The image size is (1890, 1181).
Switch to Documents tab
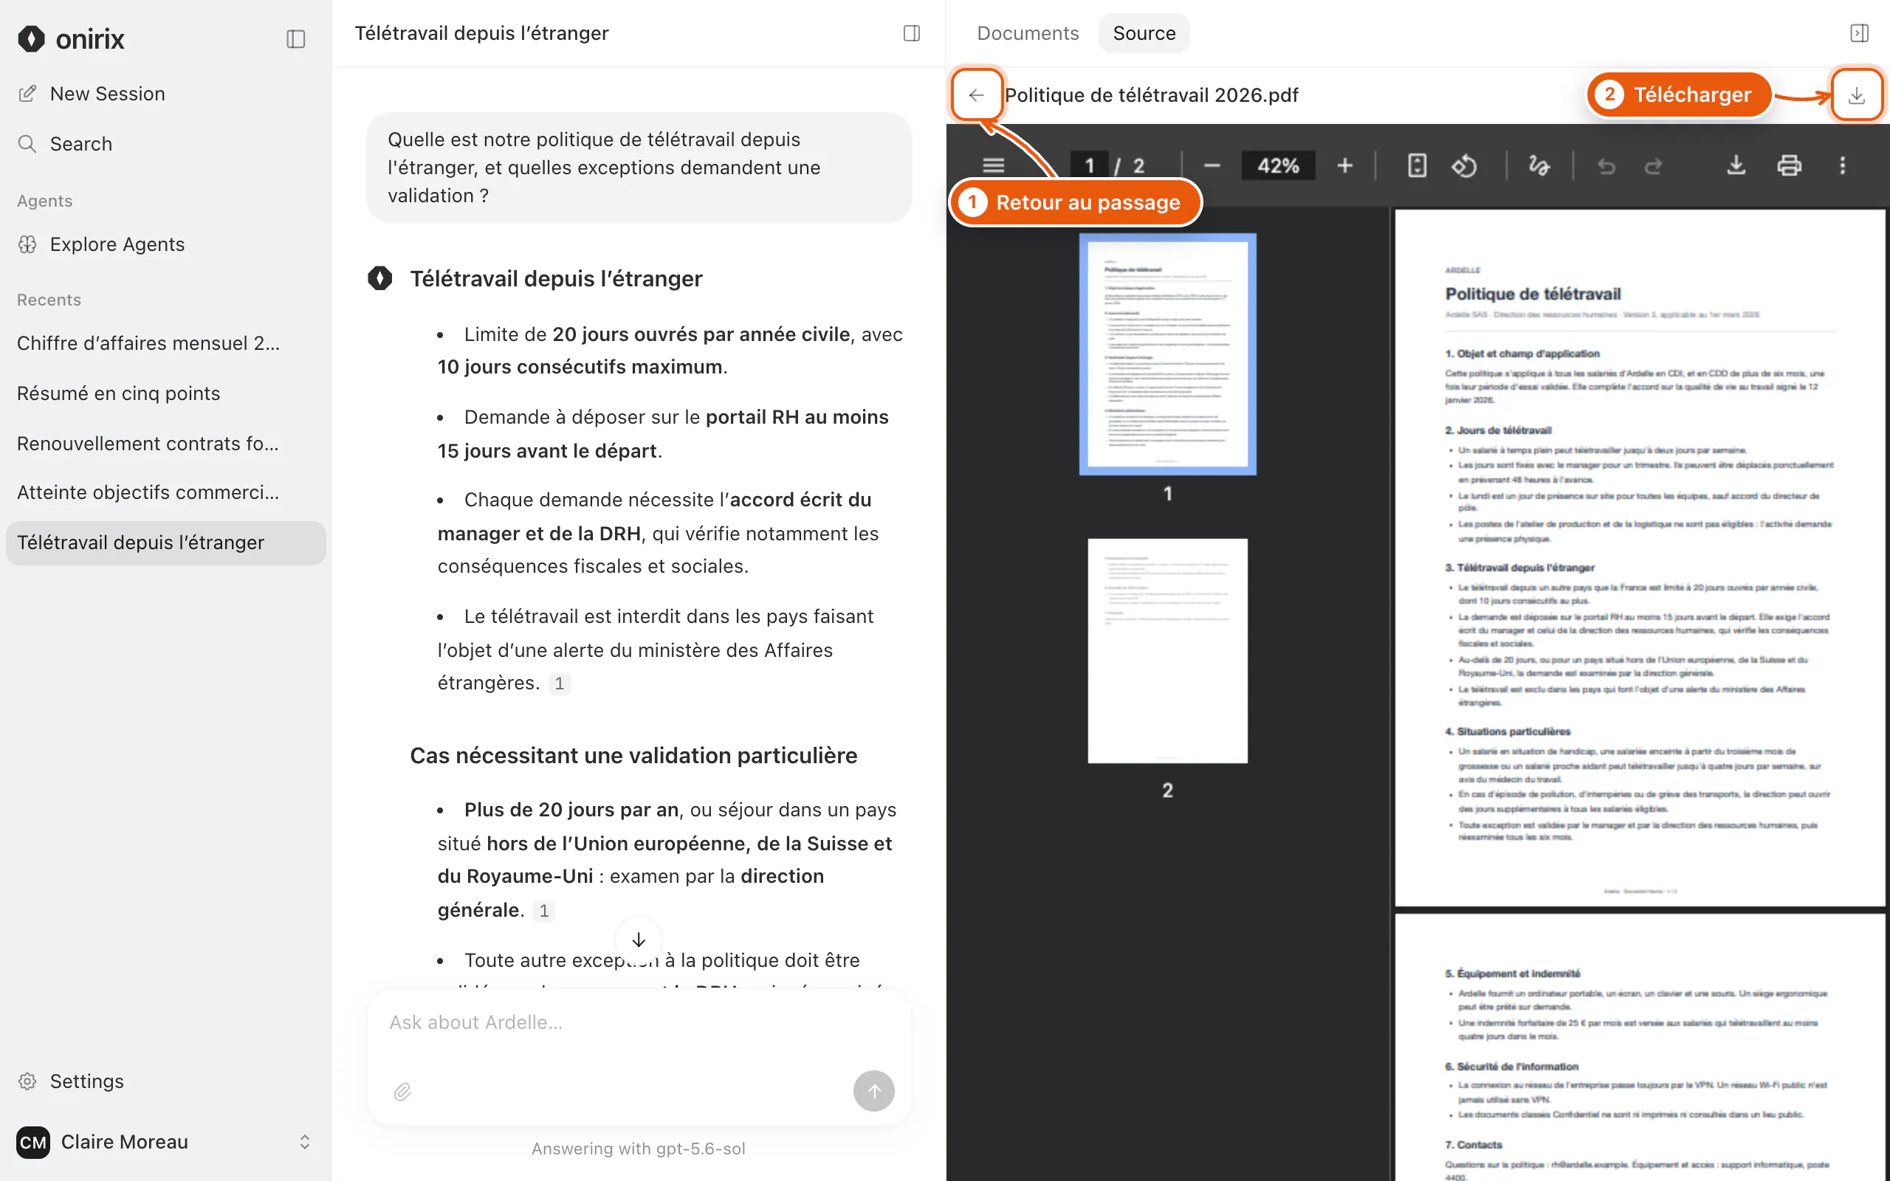pos(1028,32)
